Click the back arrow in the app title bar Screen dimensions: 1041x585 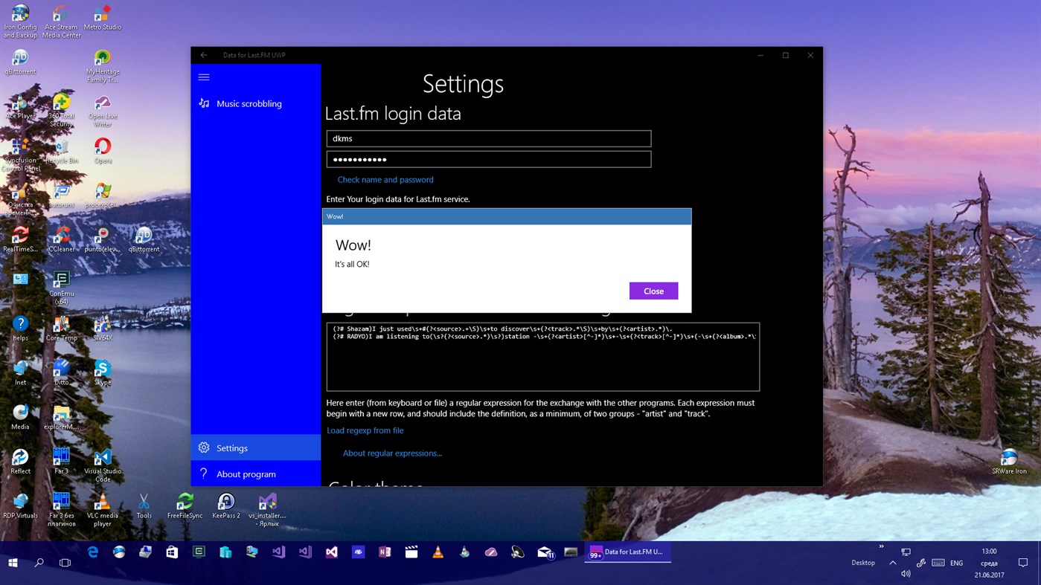(204, 54)
